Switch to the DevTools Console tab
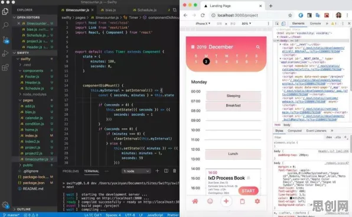This screenshot has height=217, width=352. (x=315, y=24)
